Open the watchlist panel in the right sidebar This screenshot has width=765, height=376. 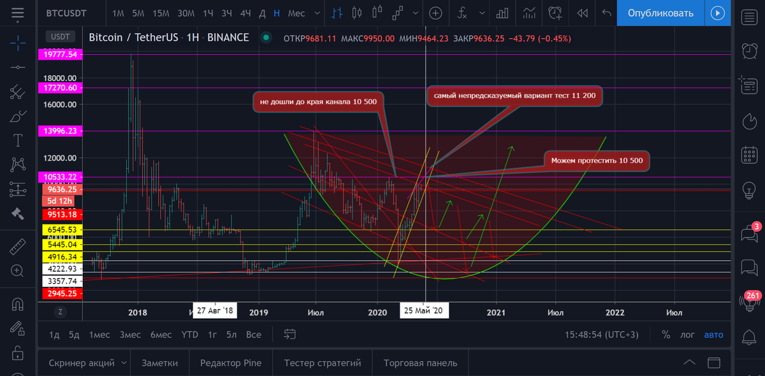pos(749,17)
